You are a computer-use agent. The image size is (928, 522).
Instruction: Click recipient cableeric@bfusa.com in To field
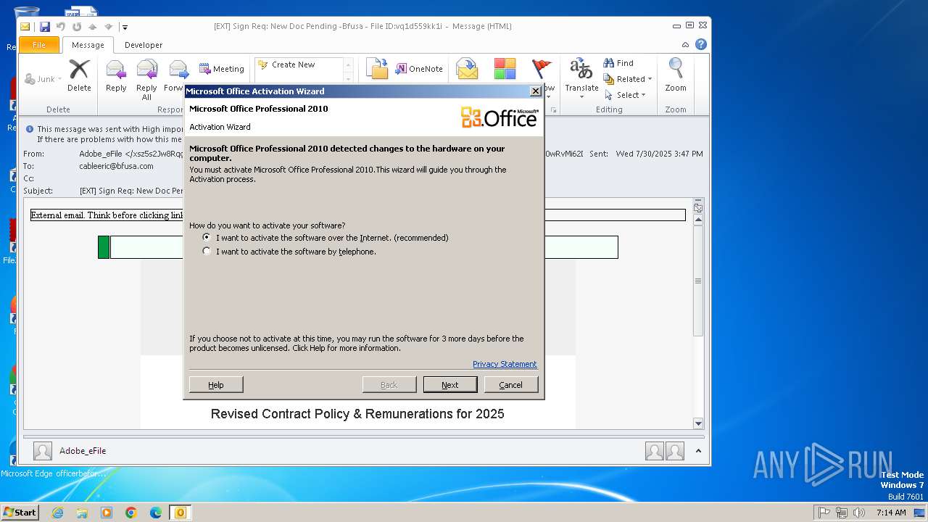pyautogui.click(x=116, y=166)
